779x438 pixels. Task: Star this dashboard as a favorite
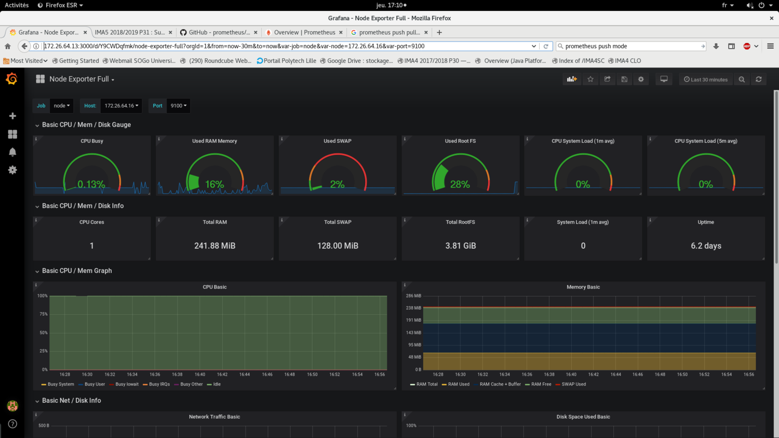590,79
